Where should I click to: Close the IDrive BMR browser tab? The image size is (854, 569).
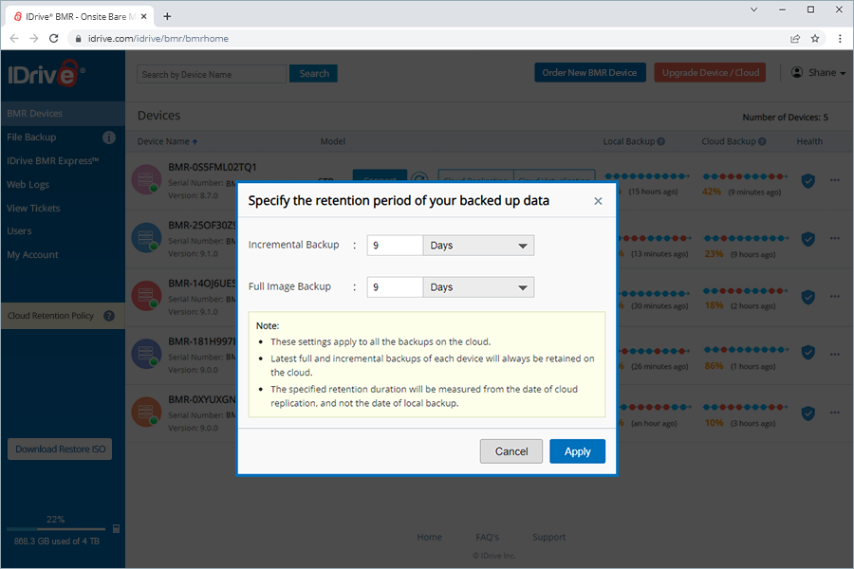(x=144, y=16)
